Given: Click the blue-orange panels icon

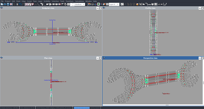Looking at the screenshot, I should pos(104,4).
